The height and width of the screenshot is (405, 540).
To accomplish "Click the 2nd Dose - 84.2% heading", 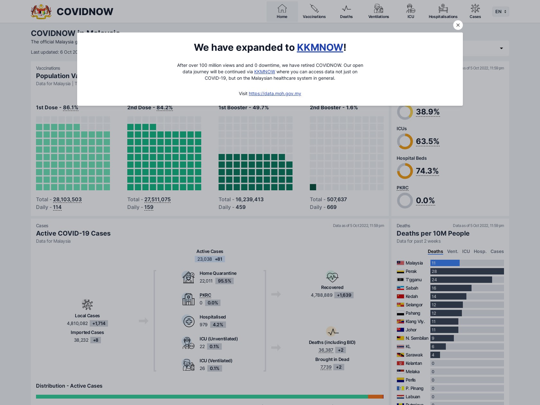I will point(150,108).
